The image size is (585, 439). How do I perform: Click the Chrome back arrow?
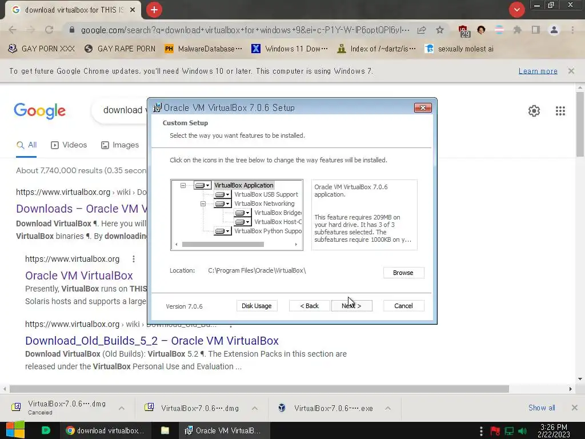click(13, 30)
